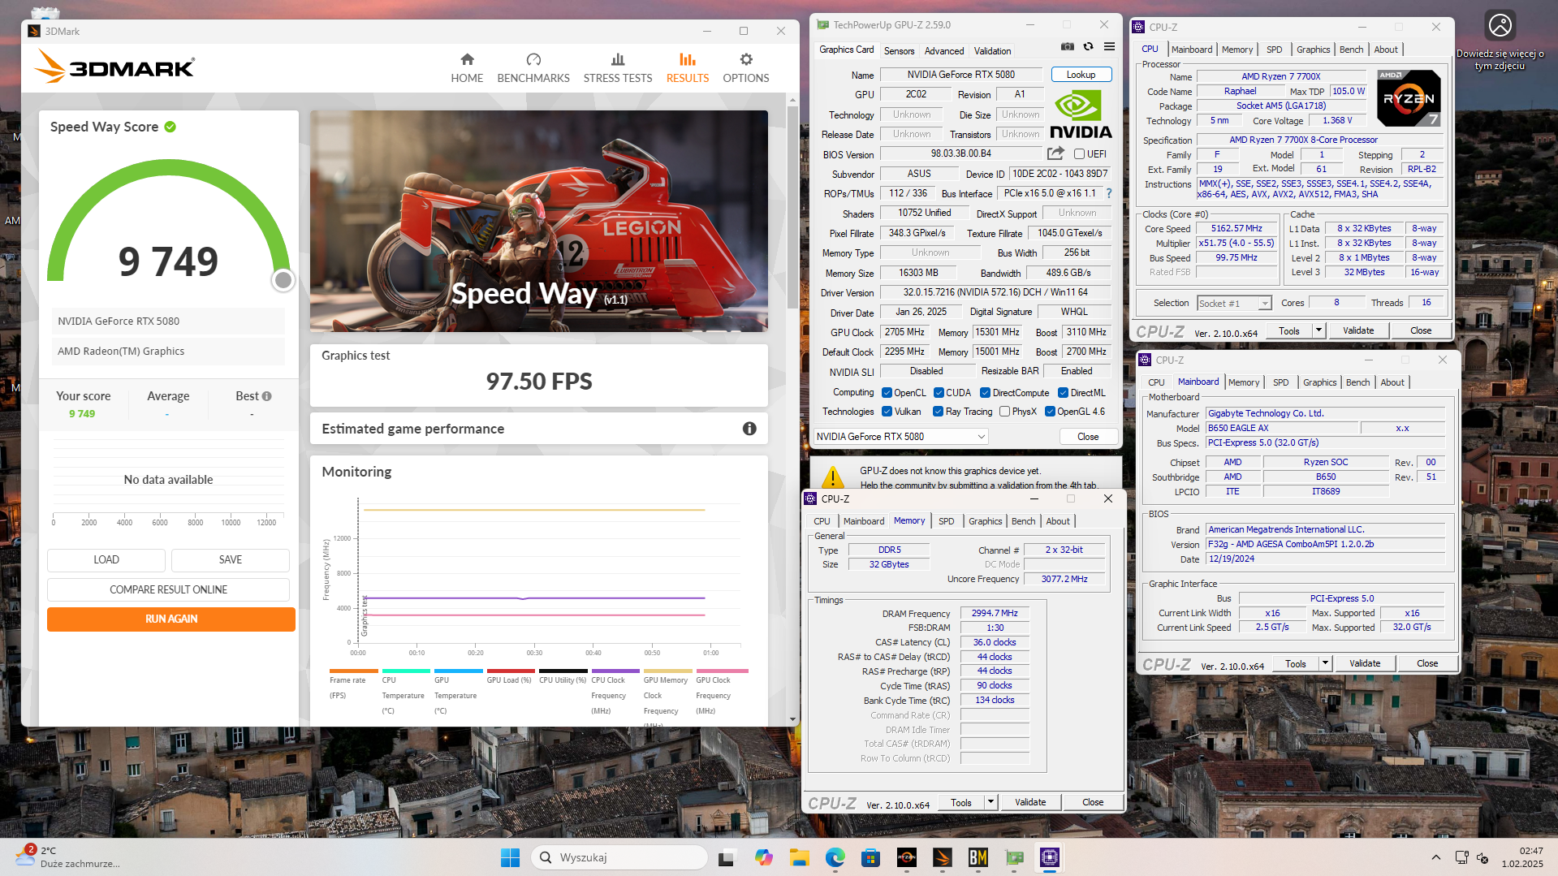Click LOAD button in 3DMark
The width and height of the screenshot is (1558, 876).
click(x=106, y=559)
